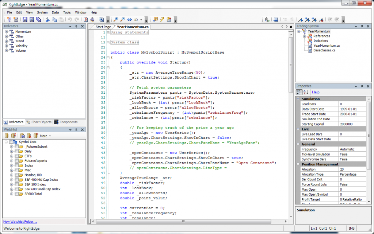Switch to the Components tab

point(66,122)
